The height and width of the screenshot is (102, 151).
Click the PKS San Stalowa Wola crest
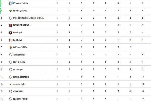click(10, 25)
